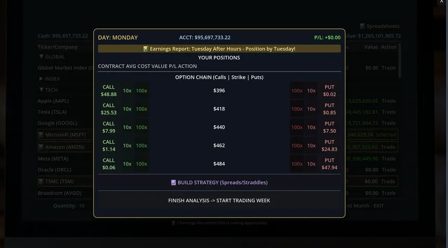Click TSMC (TSM) earnings icon
This screenshot has width=448, height=248.
tap(41, 181)
